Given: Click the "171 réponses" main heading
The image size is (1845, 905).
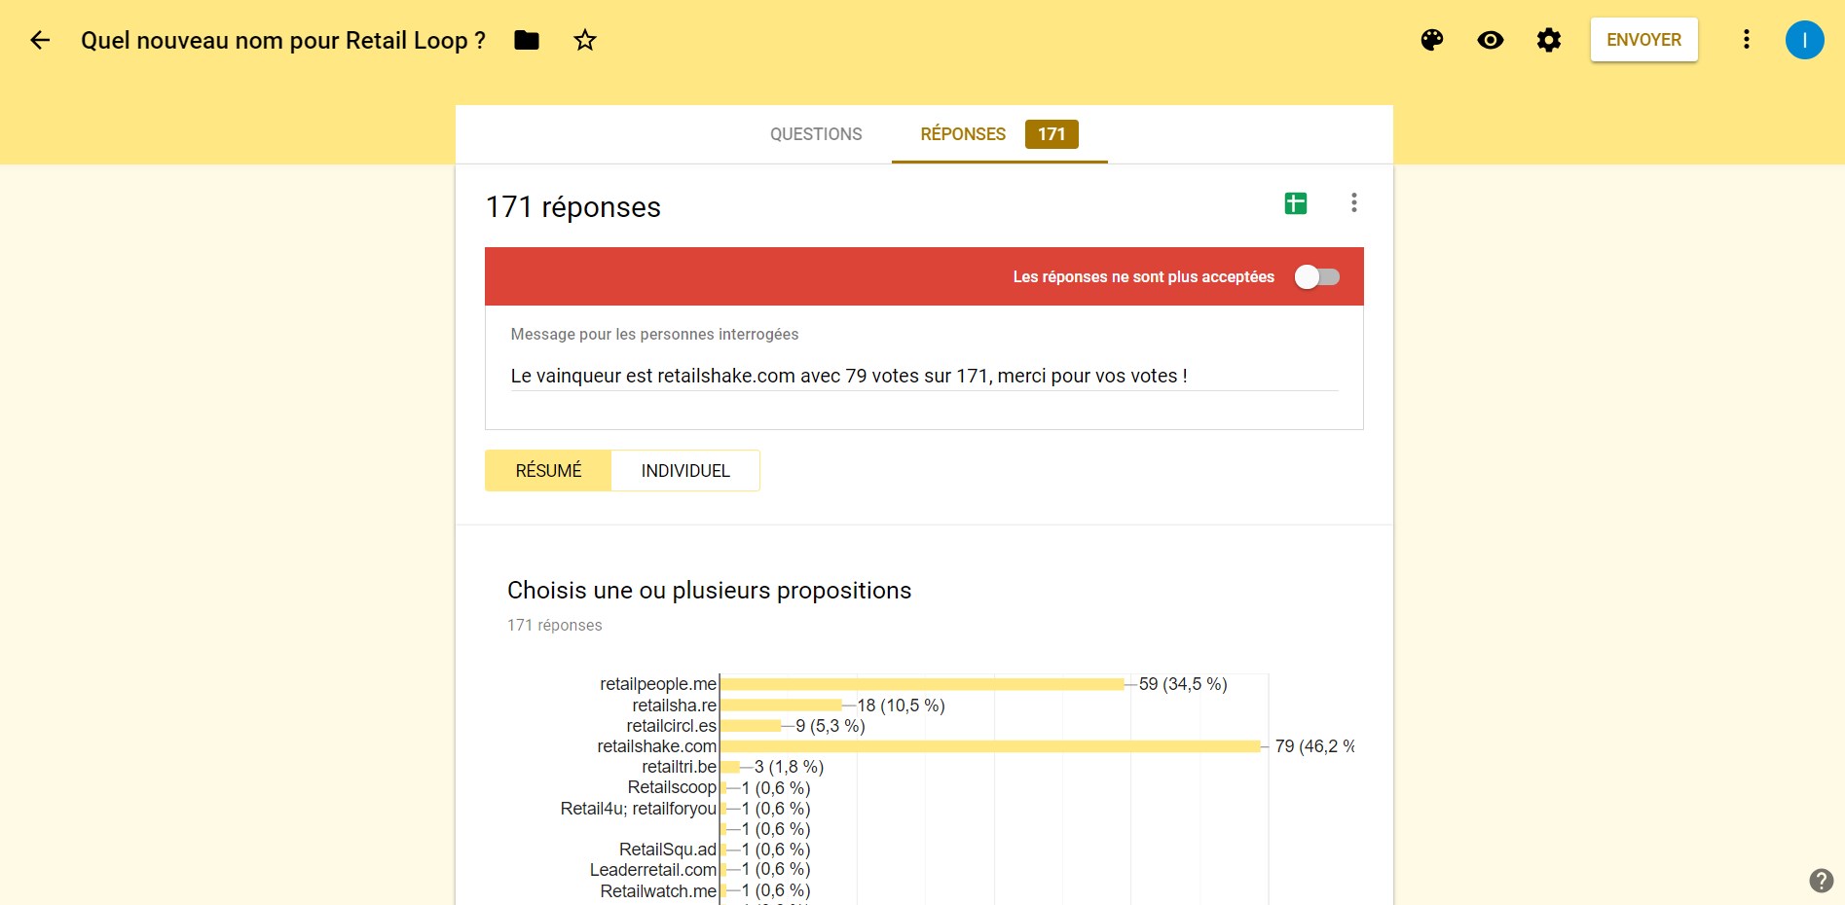Looking at the screenshot, I should coord(573,207).
